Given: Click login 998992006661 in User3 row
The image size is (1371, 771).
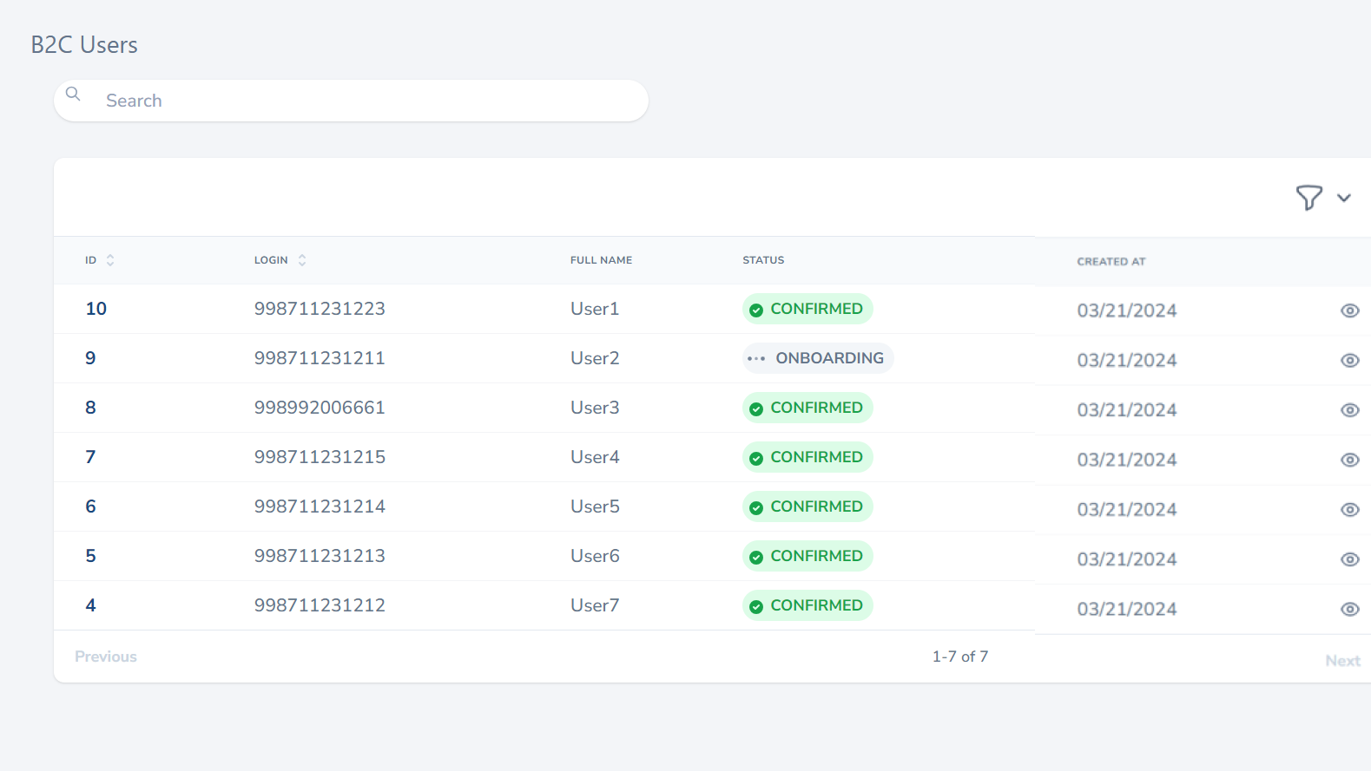Looking at the screenshot, I should pos(320,408).
